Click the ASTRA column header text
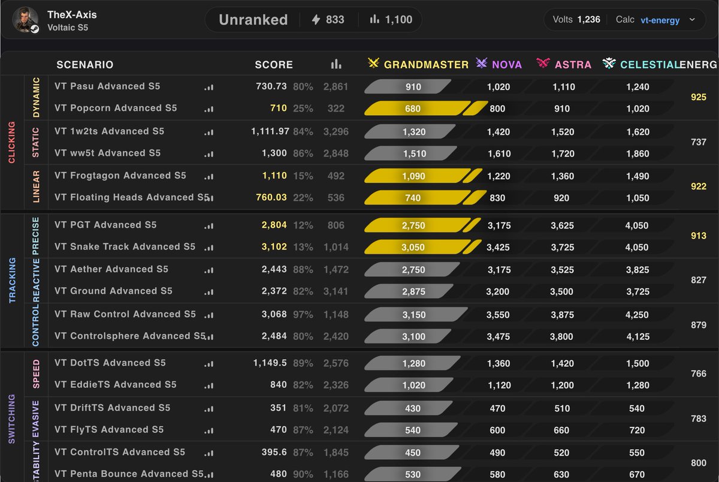 click(573, 65)
